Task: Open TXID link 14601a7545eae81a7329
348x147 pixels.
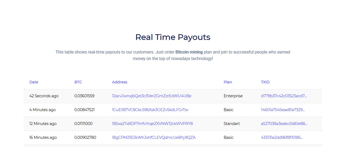Action: pyautogui.click(x=283, y=110)
